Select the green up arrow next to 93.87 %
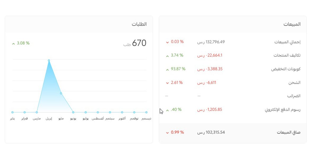 [x=167, y=70]
